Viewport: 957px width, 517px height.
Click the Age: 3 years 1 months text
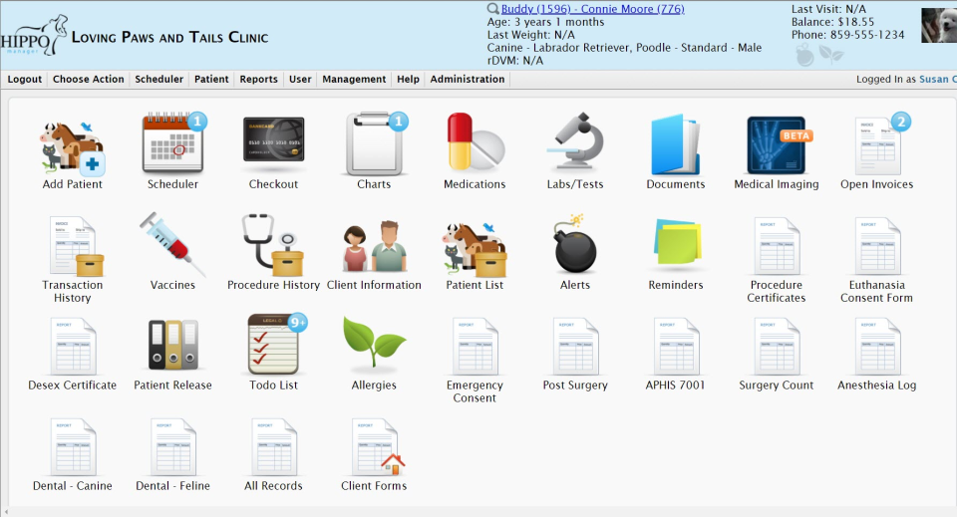(x=545, y=22)
